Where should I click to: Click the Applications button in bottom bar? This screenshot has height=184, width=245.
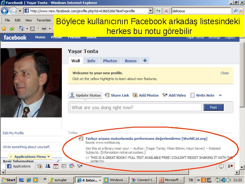pos(19,166)
